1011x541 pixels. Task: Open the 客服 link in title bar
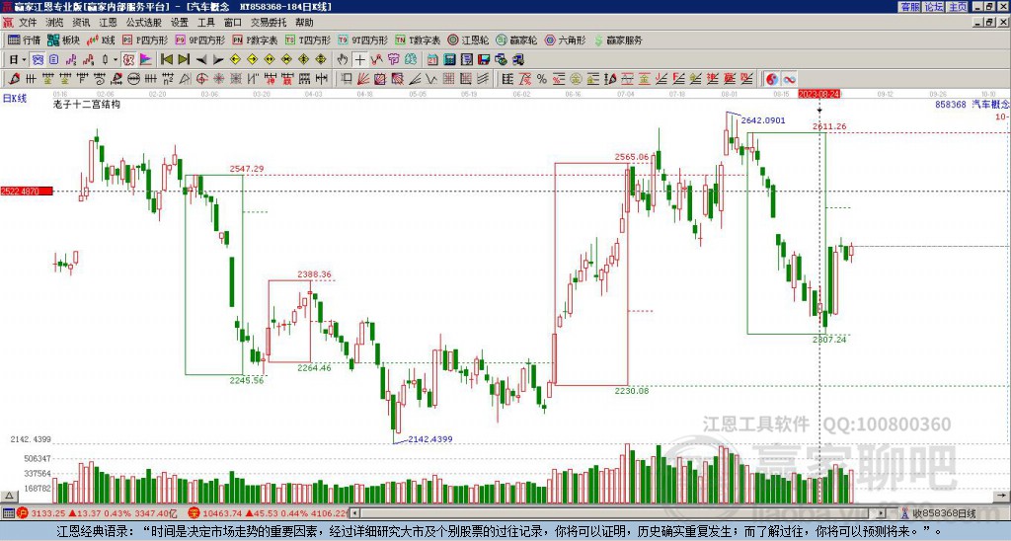click(909, 7)
